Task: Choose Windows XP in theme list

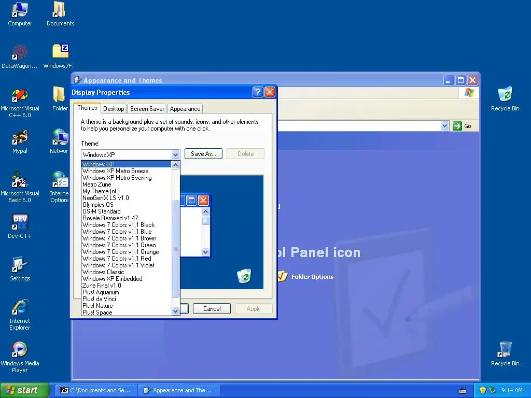Action: click(x=127, y=164)
